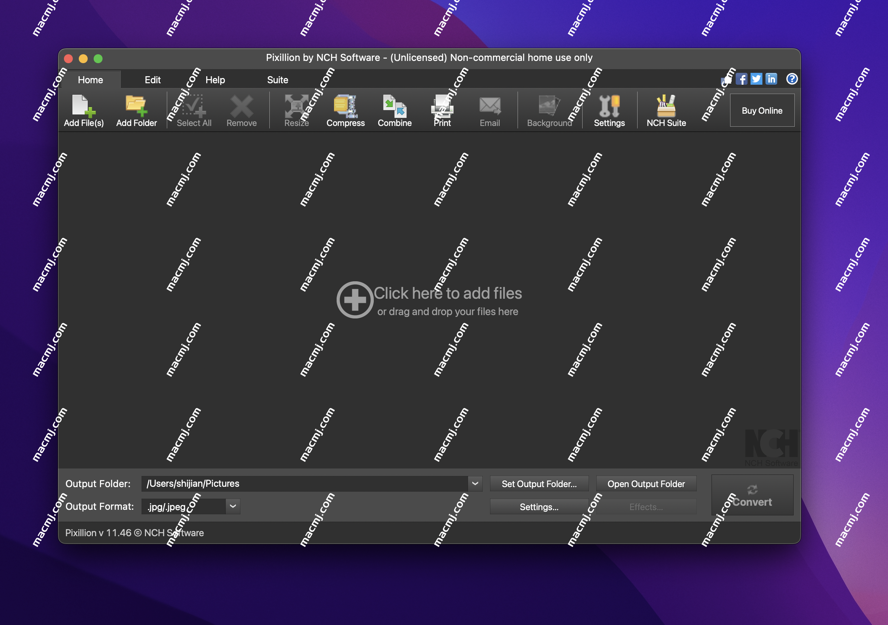Click the .jpg/.jpeg output format field
Screen dimensions: 888x625
pyautogui.click(x=184, y=506)
